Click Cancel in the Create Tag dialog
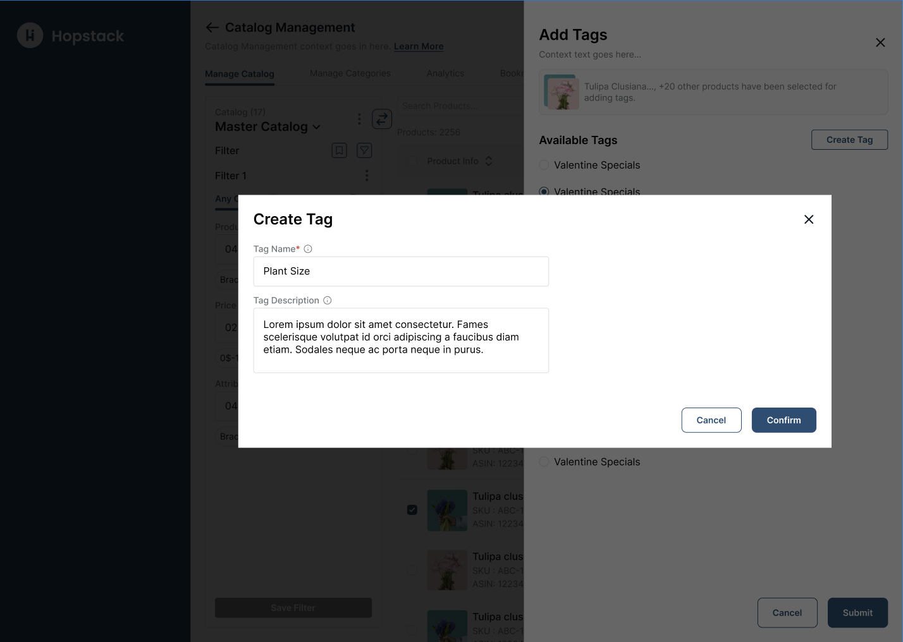This screenshot has width=903, height=642. click(711, 420)
